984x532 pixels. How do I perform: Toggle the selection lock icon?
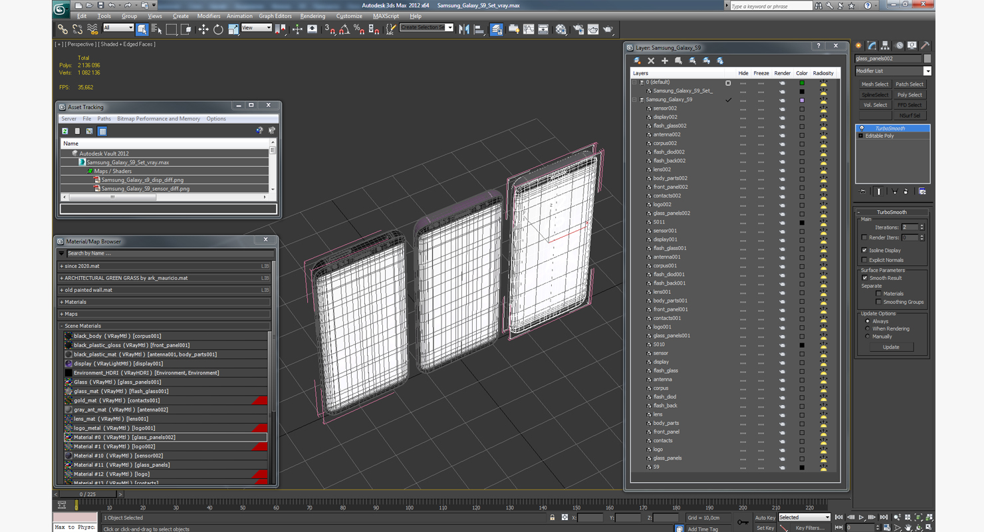[x=552, y=517]
